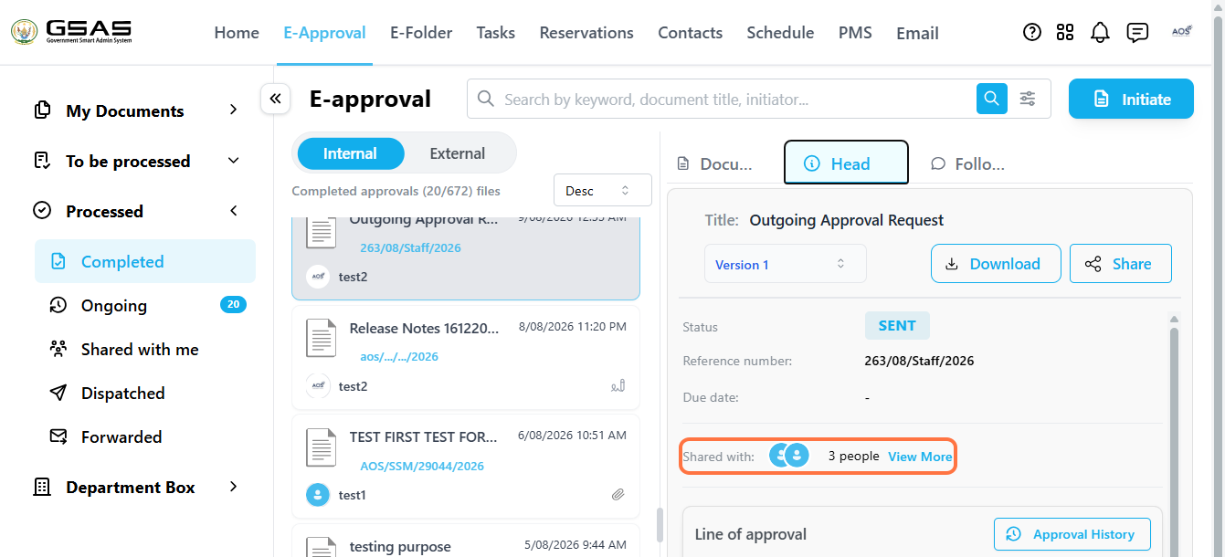Switch to Internal approvals
Image resolution: width=1225 pixels, height=557 pixels.
click(350, 153)
